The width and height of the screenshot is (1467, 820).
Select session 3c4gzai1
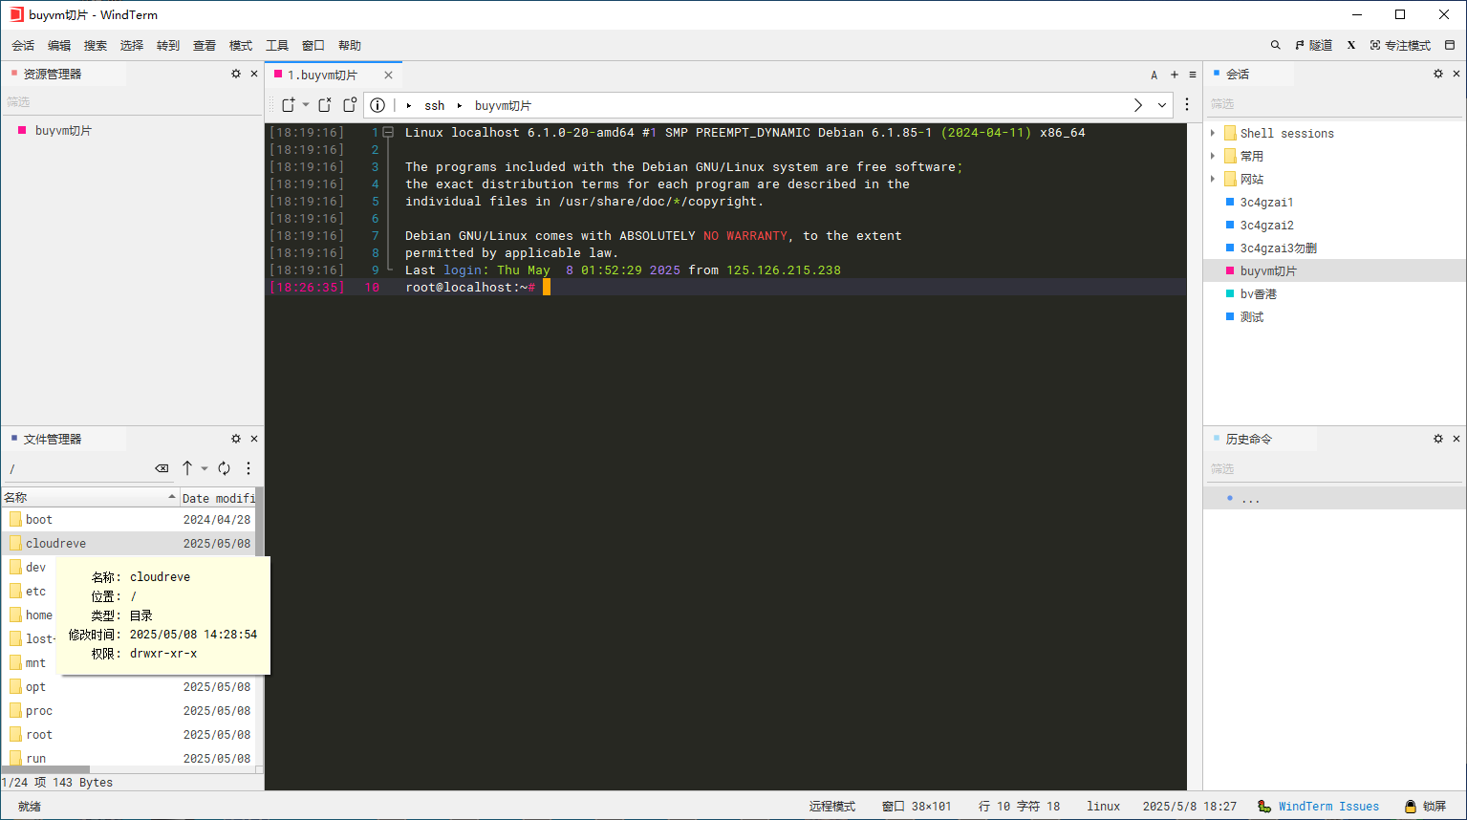(x=1266, y=202)
